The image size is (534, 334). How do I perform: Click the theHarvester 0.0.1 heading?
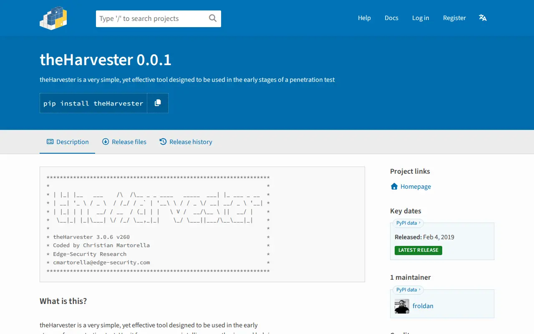(106, 60)
